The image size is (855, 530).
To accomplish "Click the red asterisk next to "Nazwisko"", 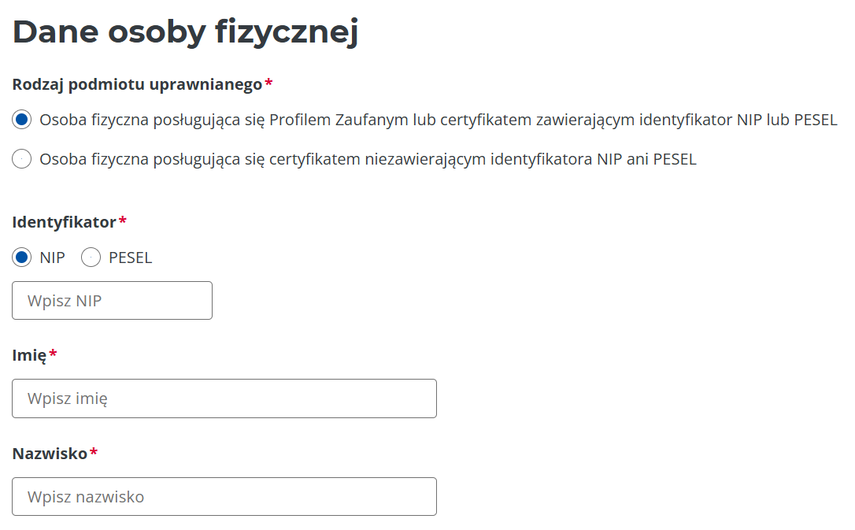I will coord(94,453).
